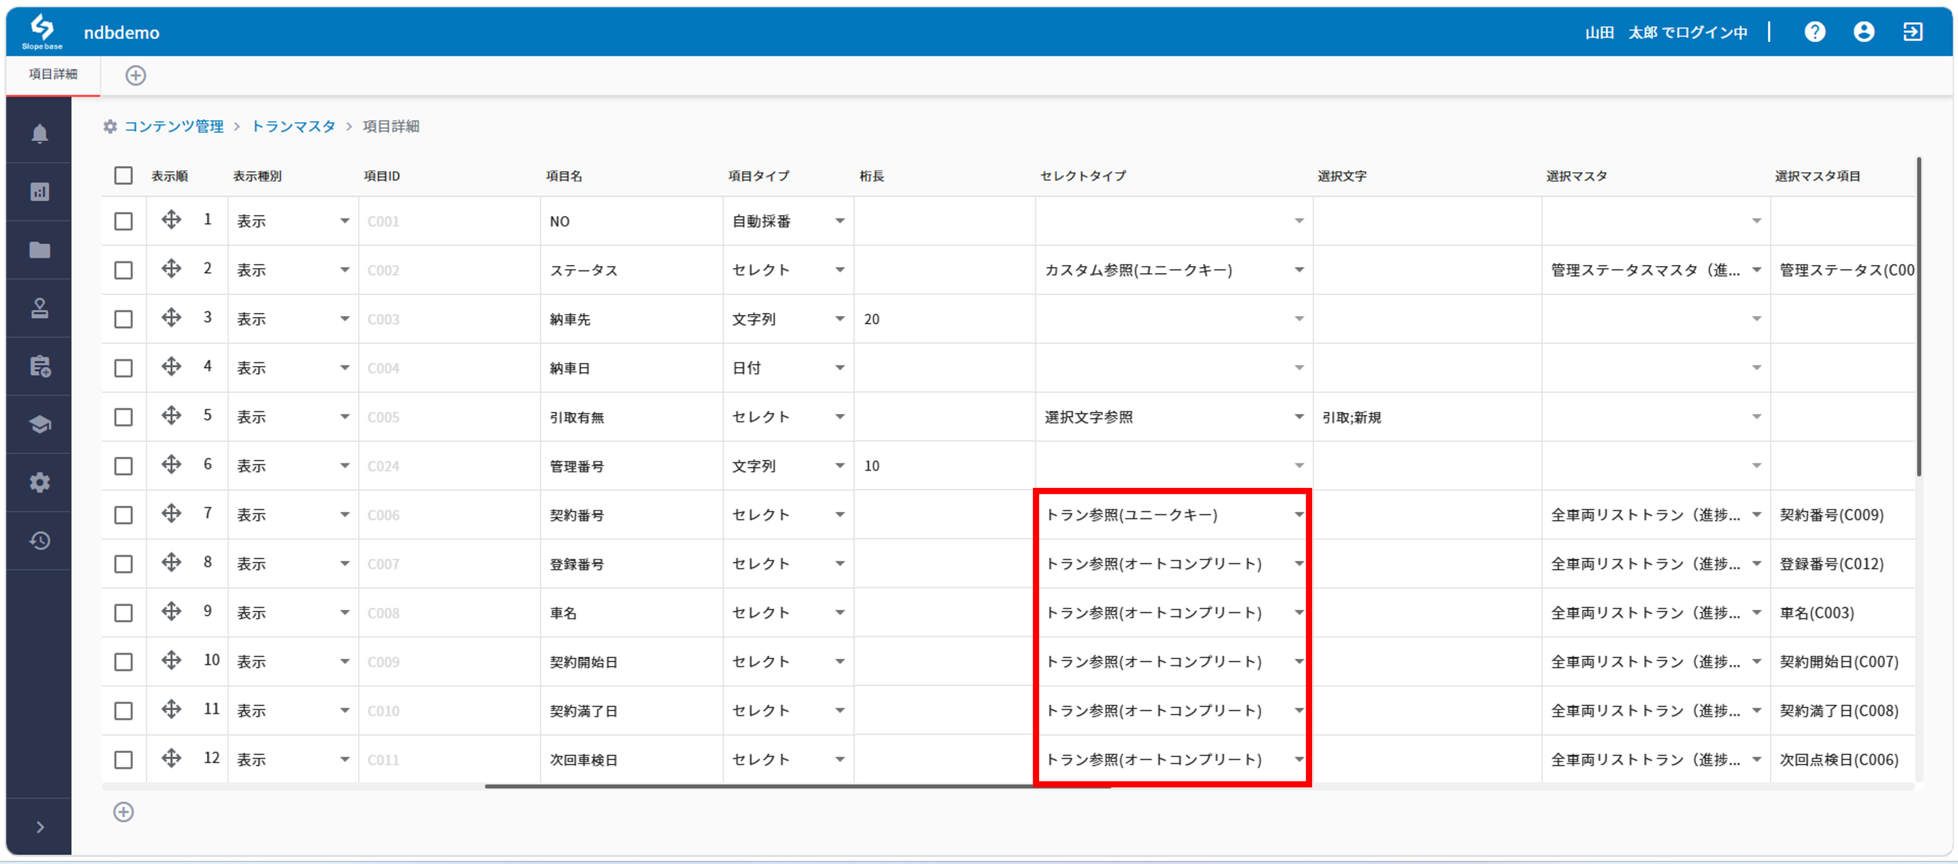Click the Slopebase logo

pyautogui.click(x=42, y=32)
